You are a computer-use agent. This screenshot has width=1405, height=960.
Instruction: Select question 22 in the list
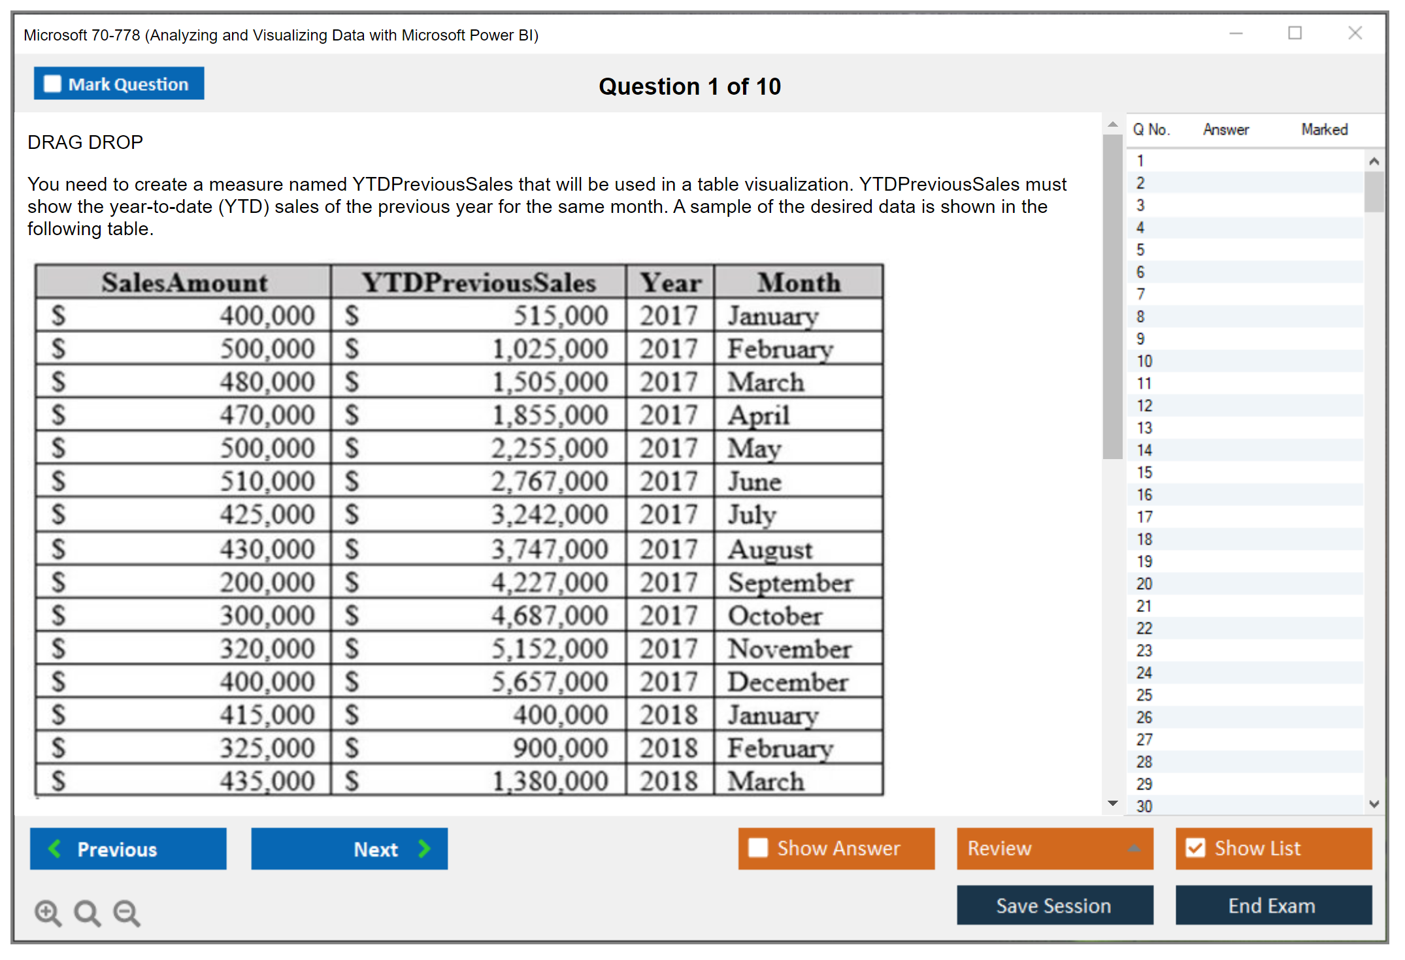(x=1144, y=628)
